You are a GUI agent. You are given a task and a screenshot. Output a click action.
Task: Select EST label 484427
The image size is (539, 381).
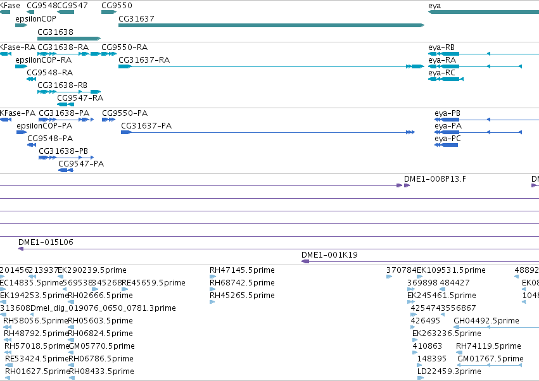[x=454, y=282]
